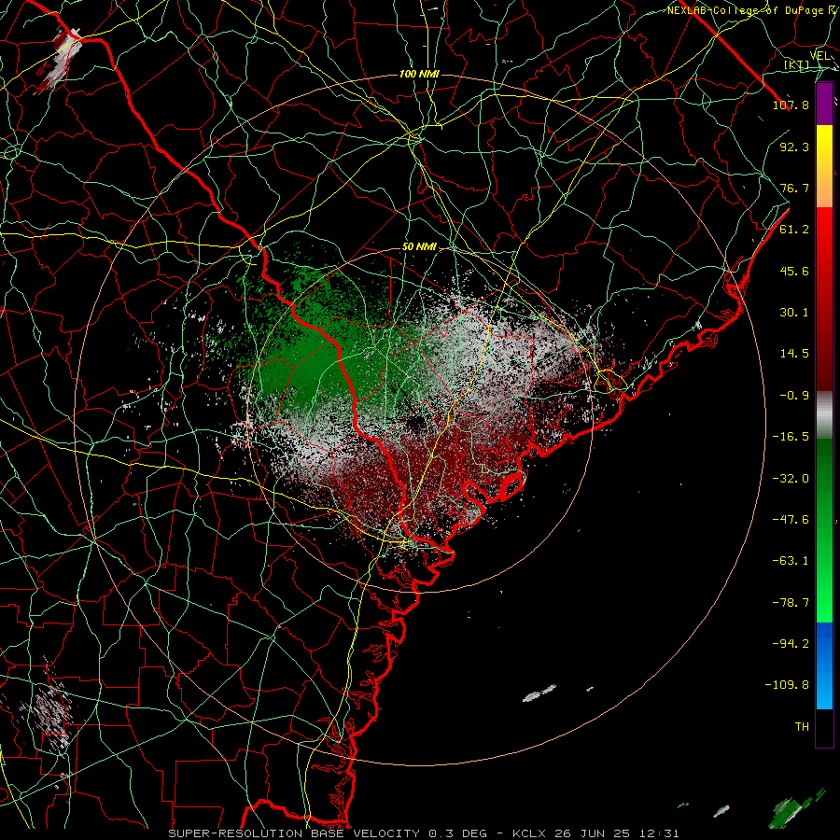Select the yellow-orange segment of color bar

coord(824,166)
